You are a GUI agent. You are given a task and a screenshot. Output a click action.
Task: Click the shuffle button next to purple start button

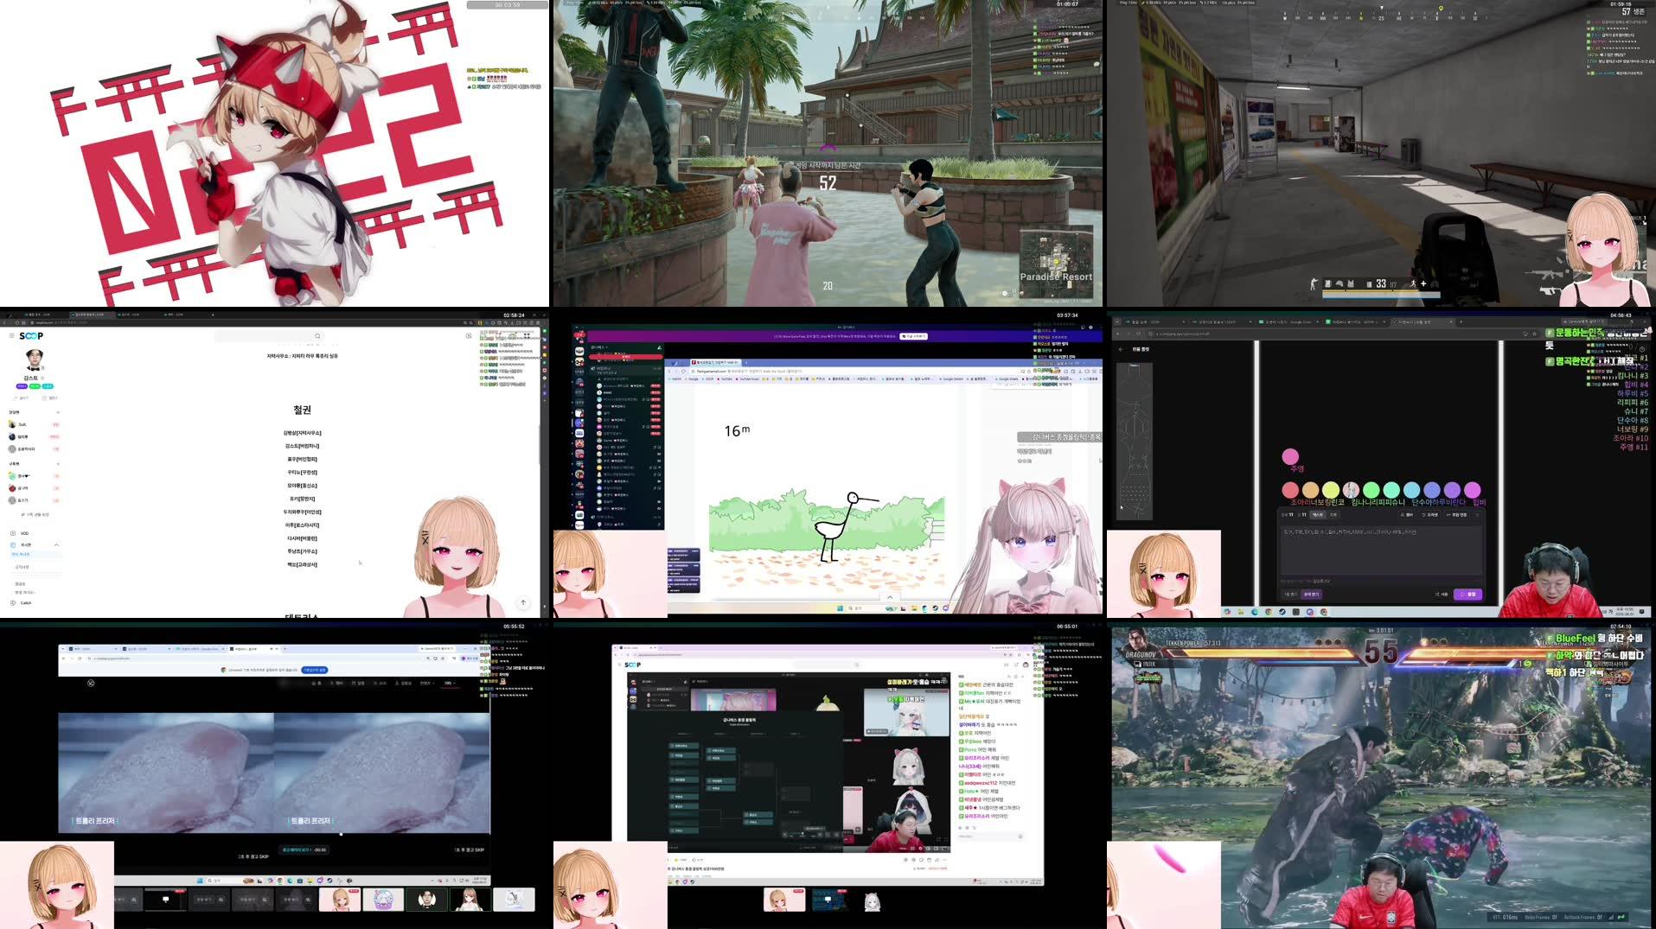tap(1442, 595)
